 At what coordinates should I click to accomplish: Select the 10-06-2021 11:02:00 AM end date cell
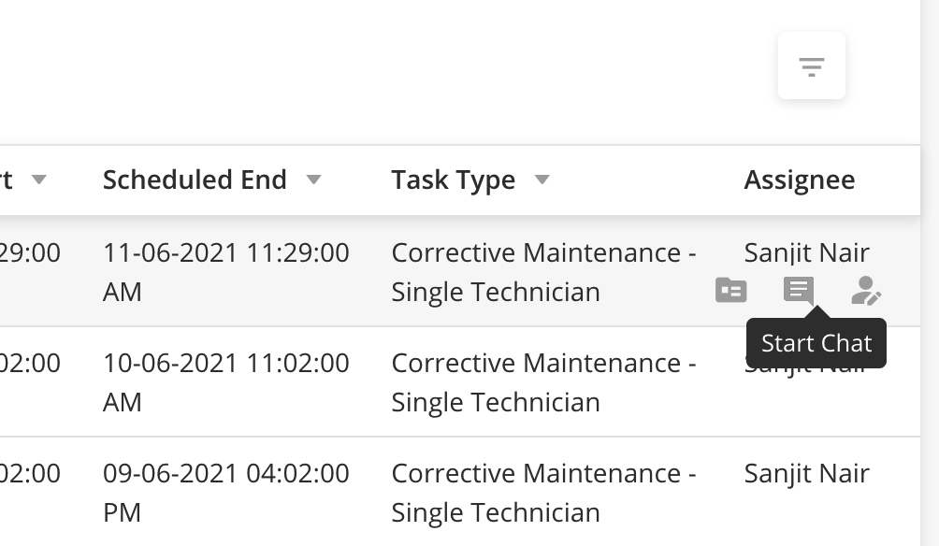[x=225, y=382]
